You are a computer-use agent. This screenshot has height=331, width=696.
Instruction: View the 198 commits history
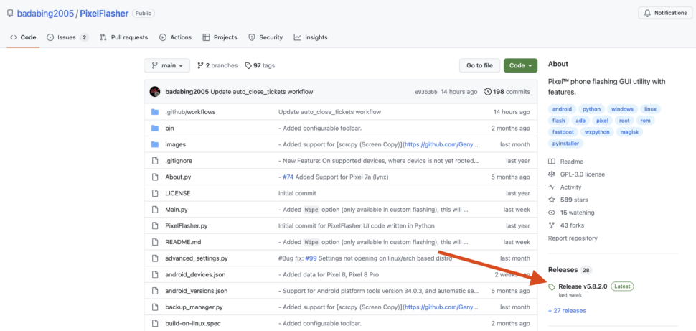coord(507,92)
